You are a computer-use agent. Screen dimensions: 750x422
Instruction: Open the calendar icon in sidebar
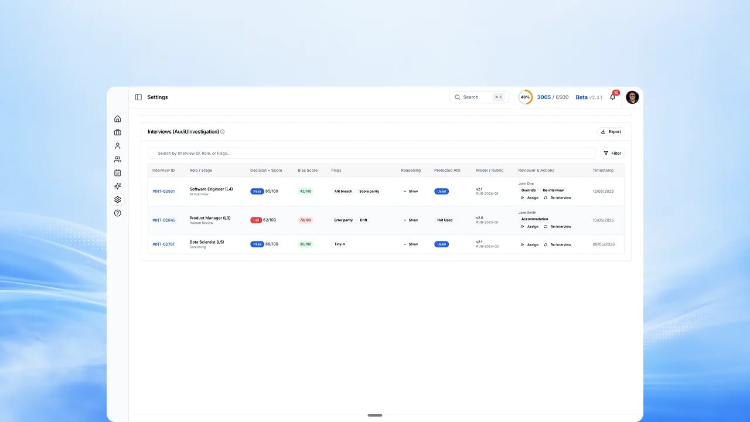click(117, 173)
